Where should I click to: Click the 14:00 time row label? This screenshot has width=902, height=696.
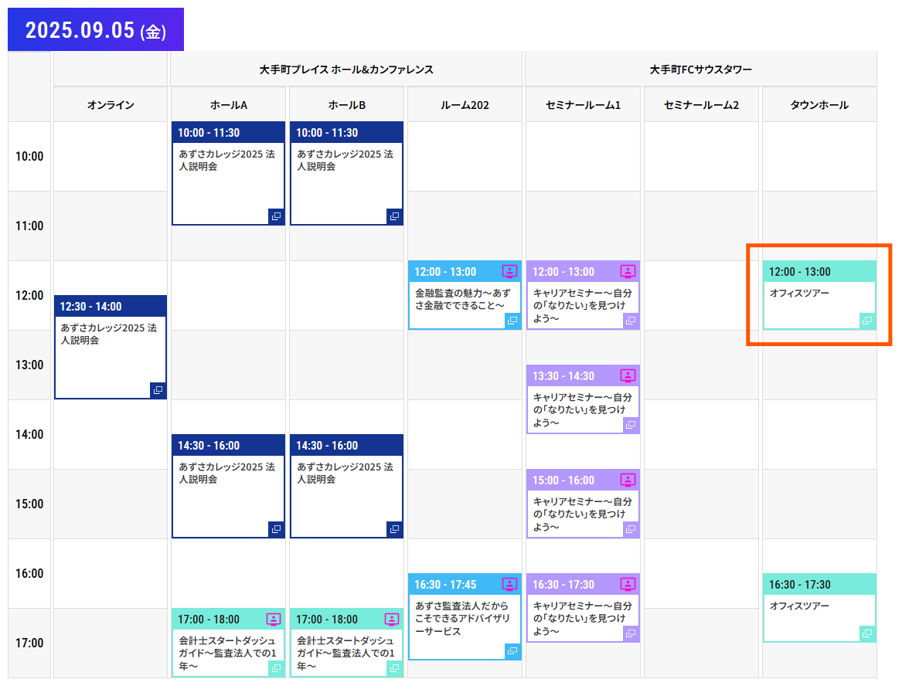[x=29, y=434]
